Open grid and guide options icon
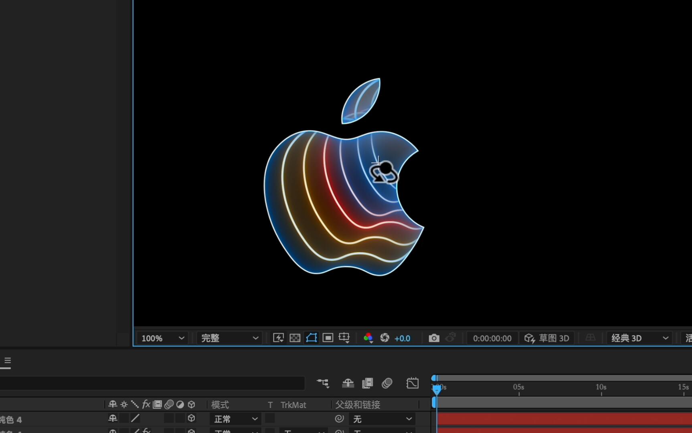The width and height of the screenshot is (692, 433). pos(344,338)
